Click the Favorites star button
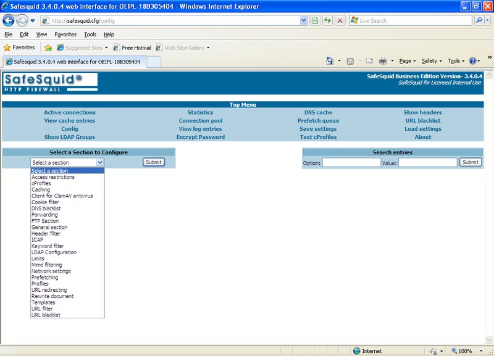Image resolution: width=494 pixels, height=356 pixels. [19, 48]
